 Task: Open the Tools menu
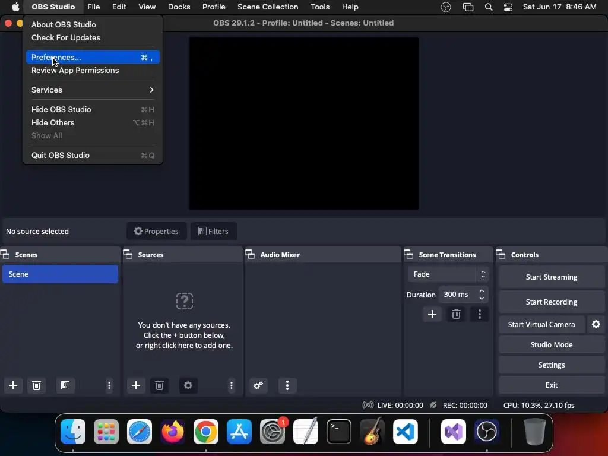click(320, 7)
